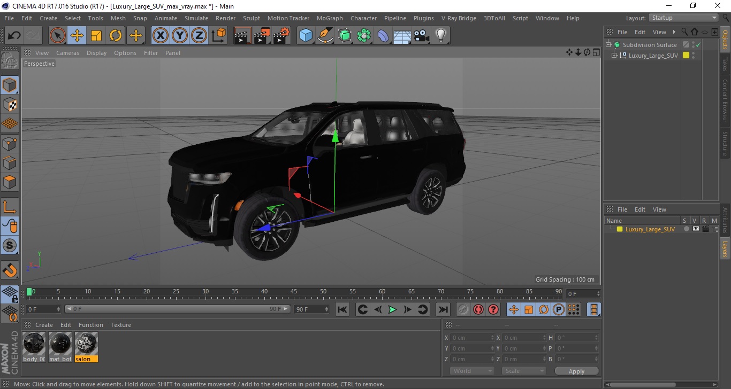731x389 pixels.
Task: Click the Subdivision Surface generator icon
Action: [345, 36]
